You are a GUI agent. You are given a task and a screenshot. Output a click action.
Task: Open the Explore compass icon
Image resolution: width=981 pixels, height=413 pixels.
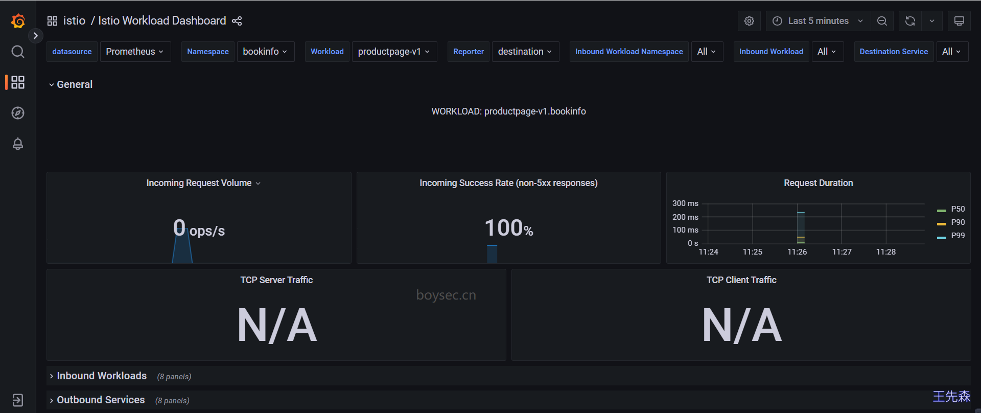click(18, 113)
